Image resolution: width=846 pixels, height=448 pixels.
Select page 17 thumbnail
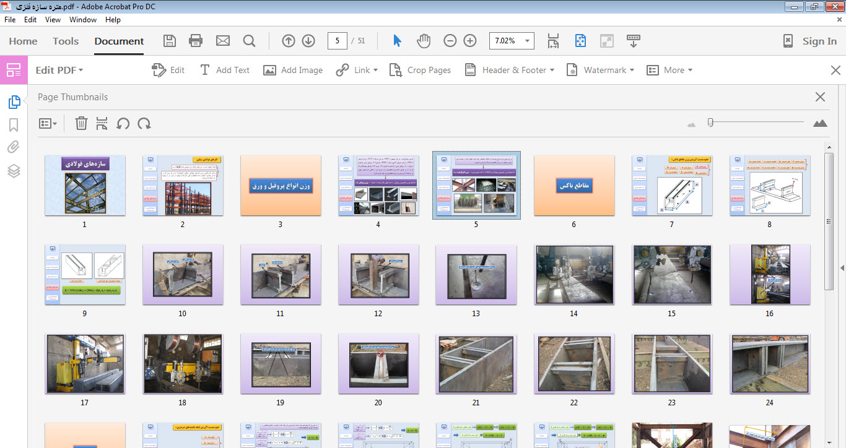click(x=85, y=364)
